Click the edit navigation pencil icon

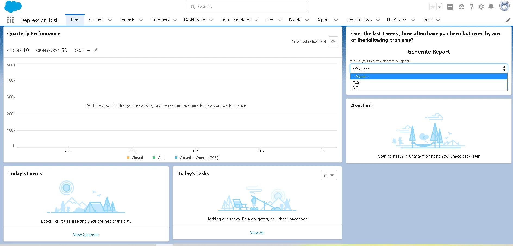508,20
